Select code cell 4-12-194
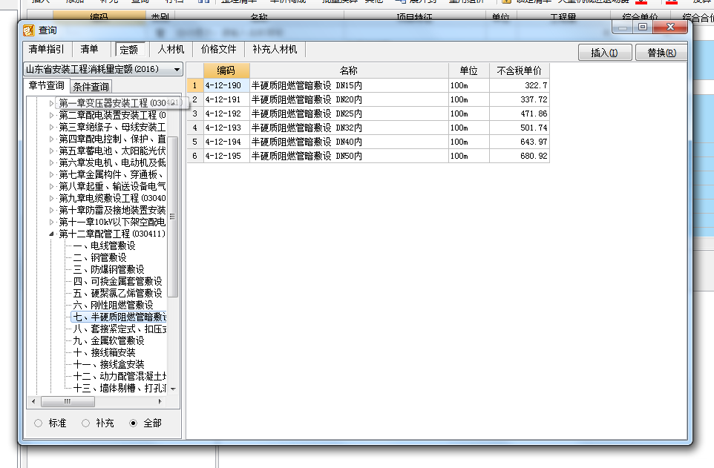 (226, 142)
